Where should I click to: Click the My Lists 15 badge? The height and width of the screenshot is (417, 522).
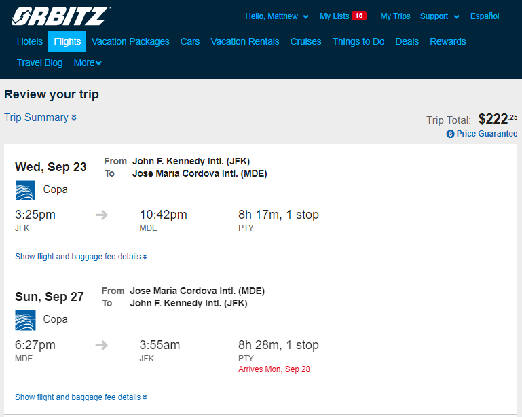point(359,16)
